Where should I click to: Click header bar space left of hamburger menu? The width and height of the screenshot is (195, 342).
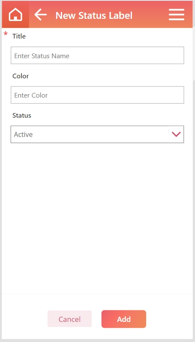click(150, 15)
